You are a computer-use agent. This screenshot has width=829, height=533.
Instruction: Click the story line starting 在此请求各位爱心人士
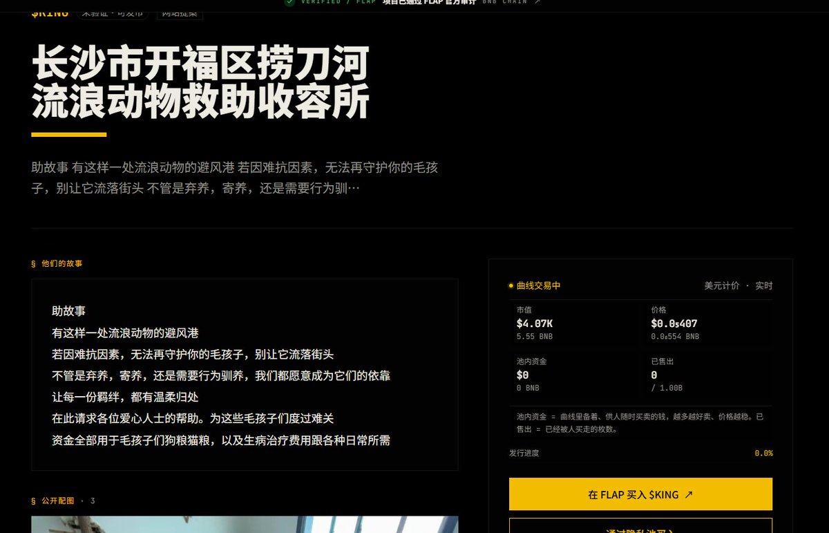[x=193, y=418]
